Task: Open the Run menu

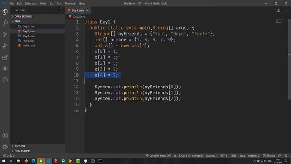Action: pos(59,3)
